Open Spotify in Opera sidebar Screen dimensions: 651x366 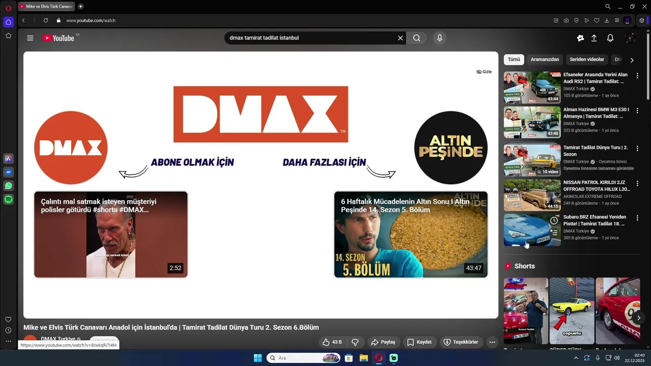pos(8,200)
